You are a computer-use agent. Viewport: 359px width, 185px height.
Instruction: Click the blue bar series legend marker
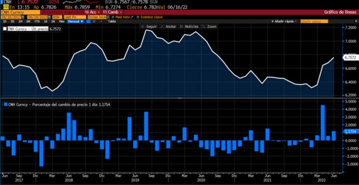click(5, 104)
